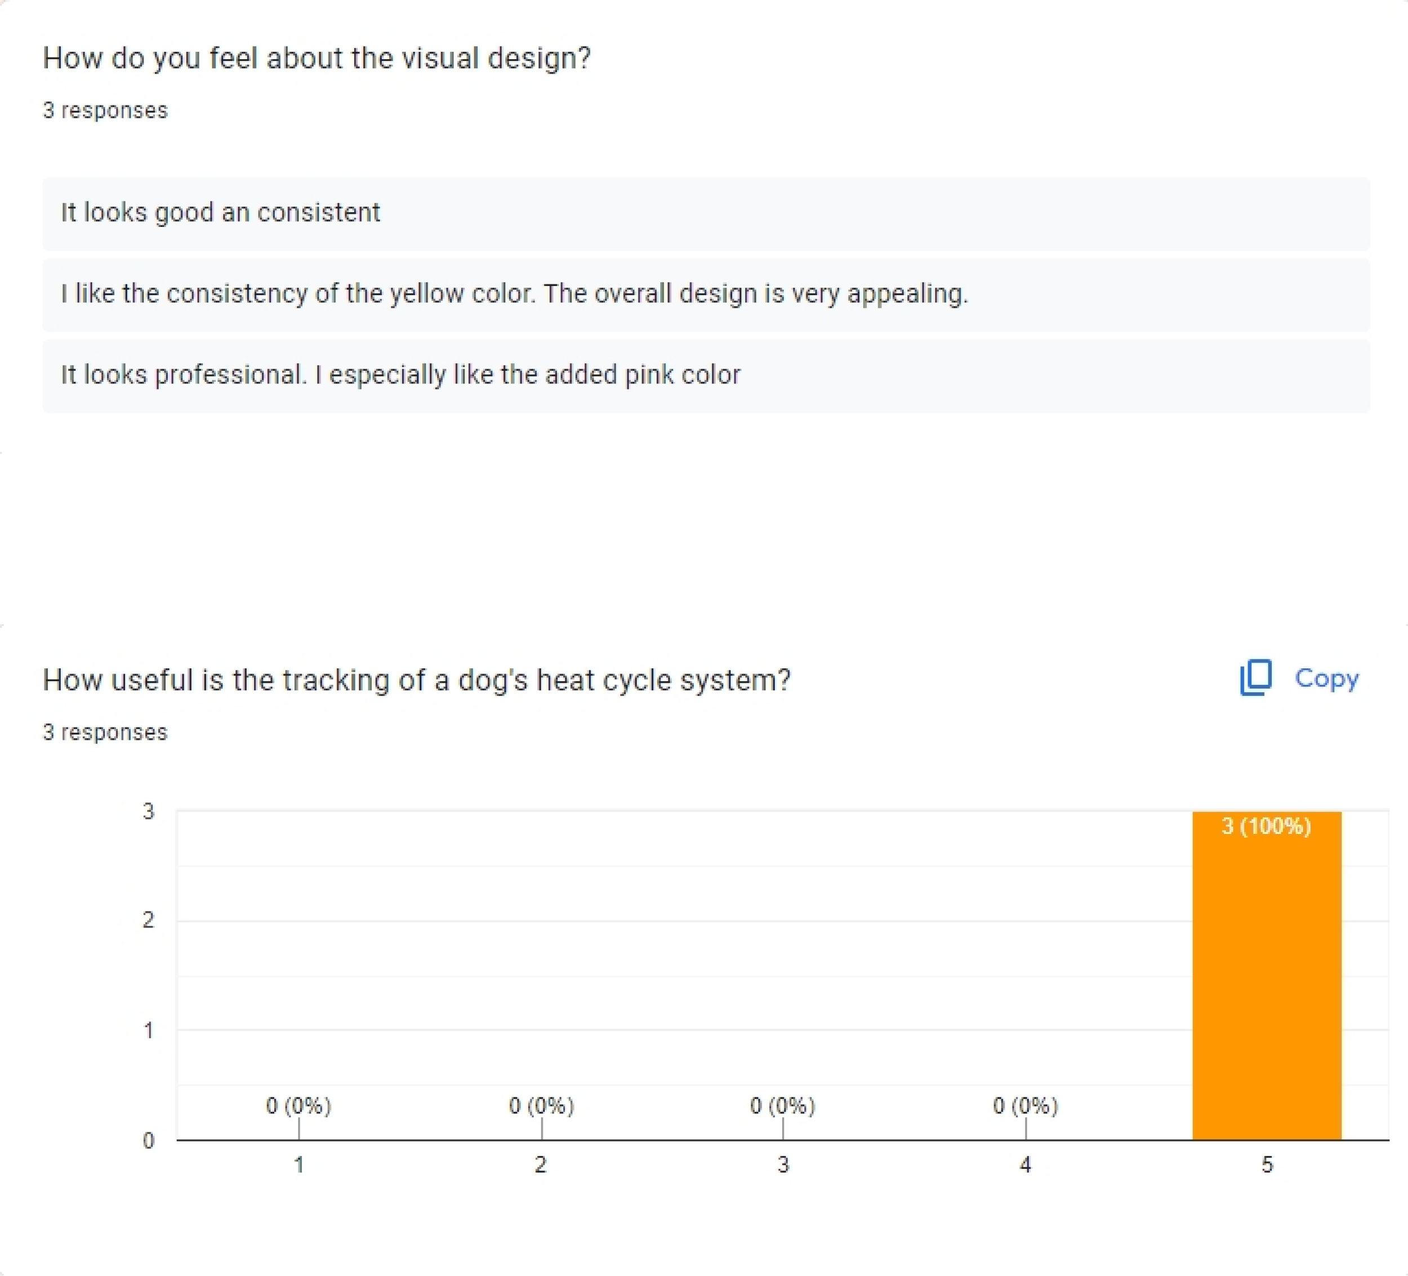Click the "0 (0%)" label above rating 3
This screenshot has width=1408, height=1276.
tap(782, 1105)
